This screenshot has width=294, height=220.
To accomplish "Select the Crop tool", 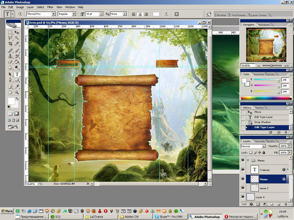I will [10, 44].
